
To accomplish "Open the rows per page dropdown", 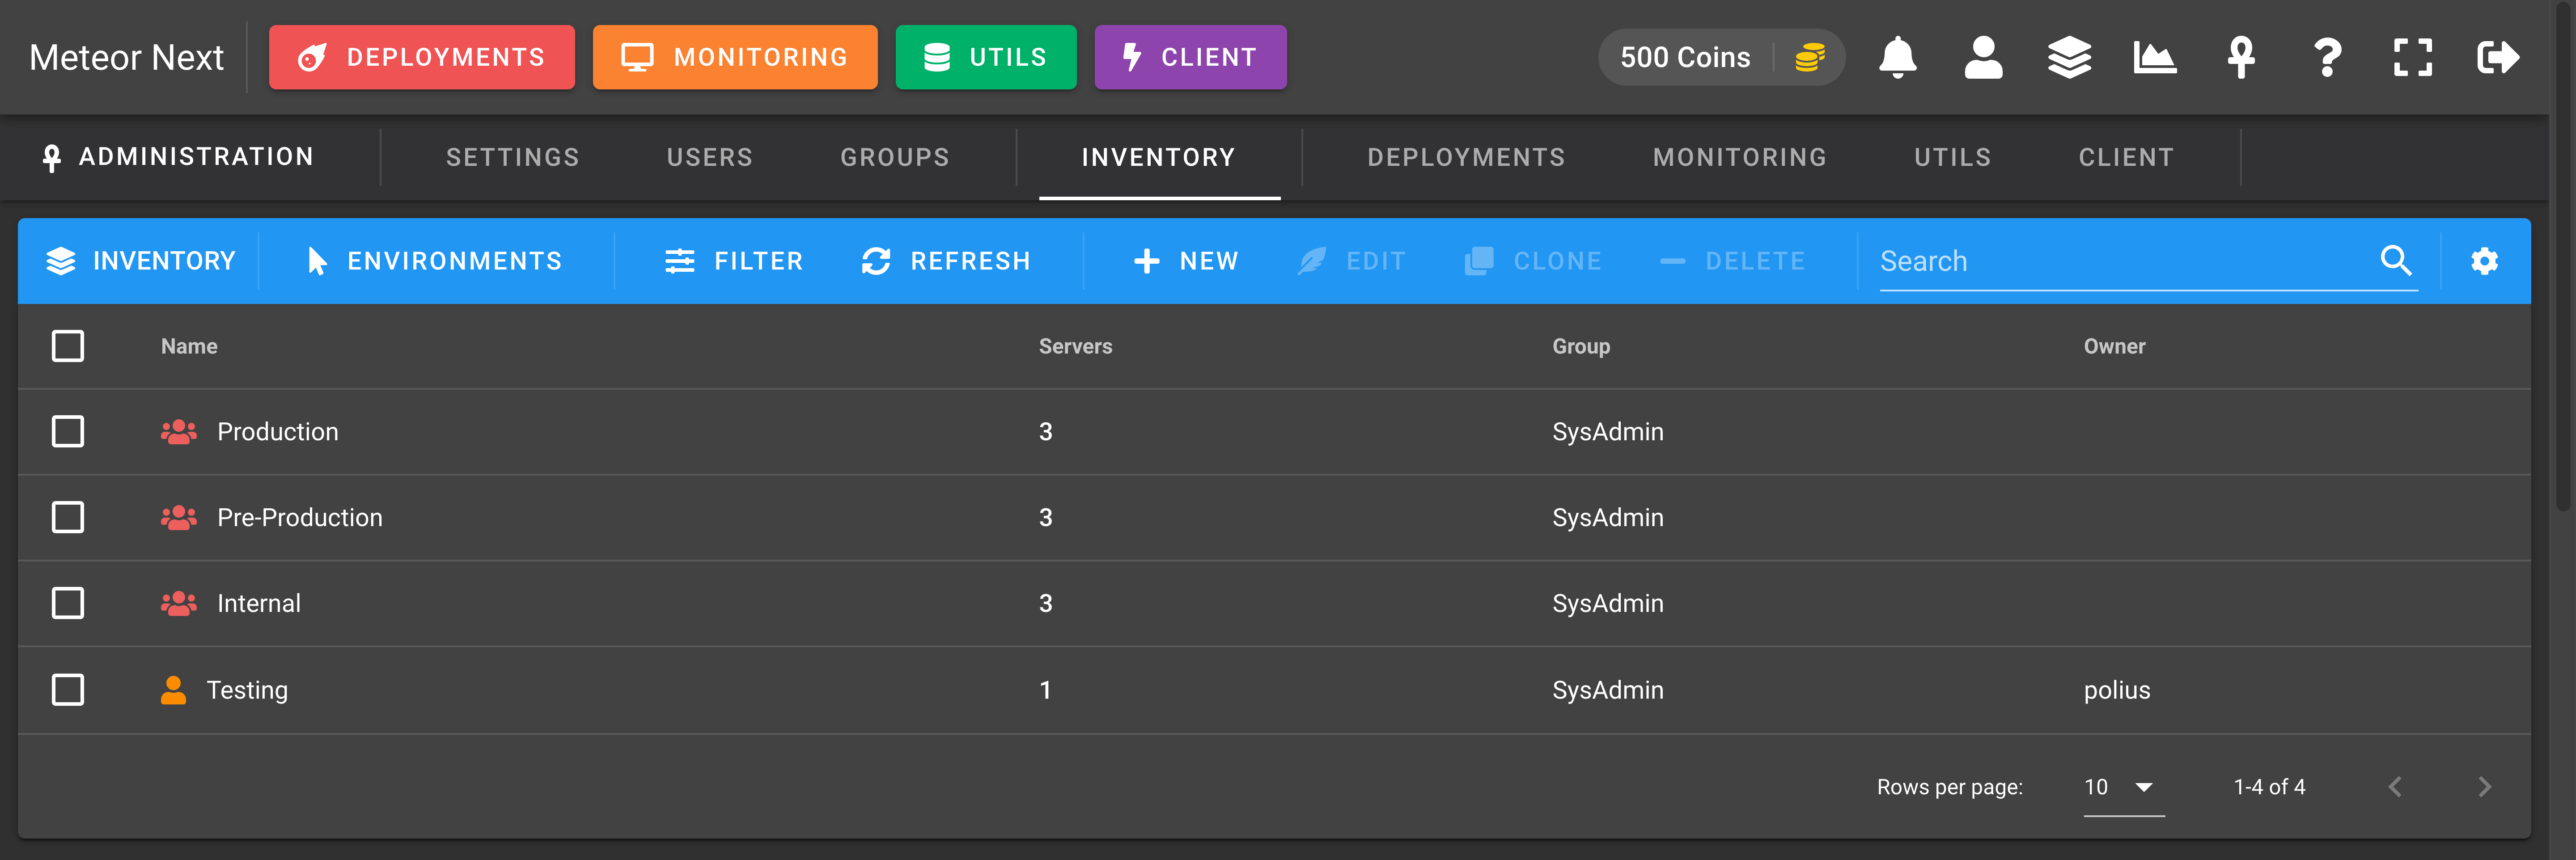I will pyautogui.click(x=2123, y=787).
